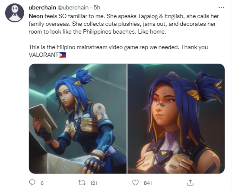Image resolution: width=232 pixels, height=190 pixels.
Task: Click the VALORANT text in tweet
Action: click(x=44, y=55)
